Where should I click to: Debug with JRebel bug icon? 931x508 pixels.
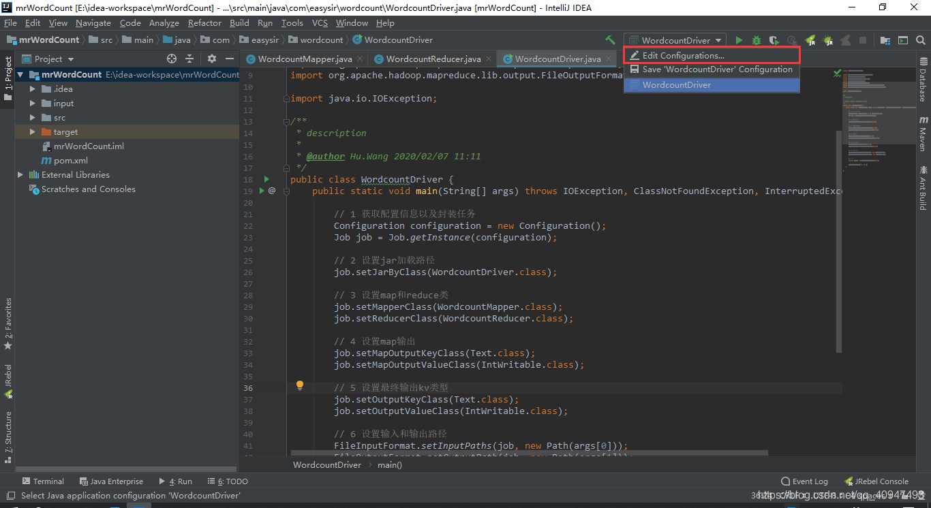pyautogui.click(x=827, y=40)
